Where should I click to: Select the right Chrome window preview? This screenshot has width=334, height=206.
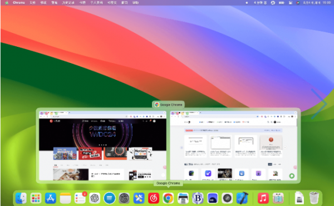point(233,145)
